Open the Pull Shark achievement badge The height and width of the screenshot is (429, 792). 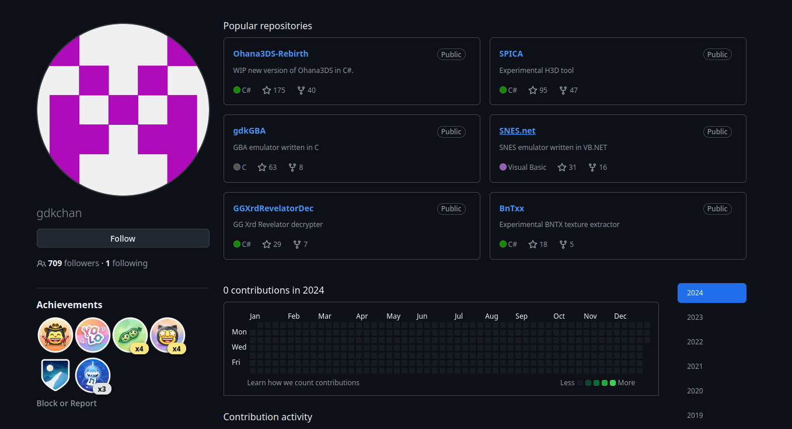coord(93,375)
